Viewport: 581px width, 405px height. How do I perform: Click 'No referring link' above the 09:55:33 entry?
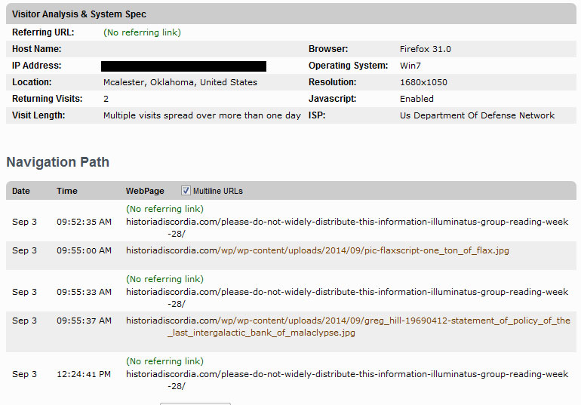coord(165,279)
